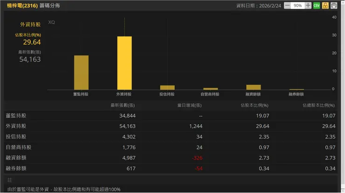The height and width of the screenshot is (193, 345).
Task: Select the 外資持股 table row label
Action: [16, 126]
